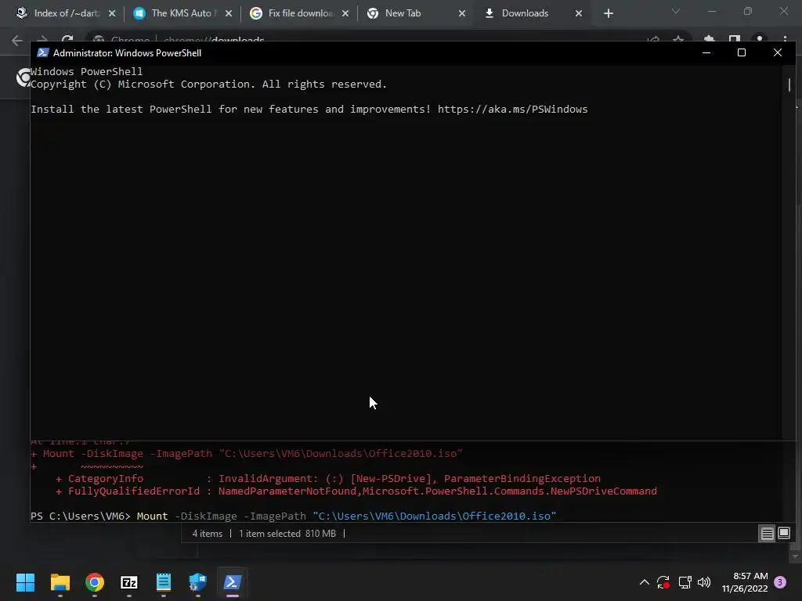Screen dimensions: 802x601
Task: Click the Office2010.iso path in prompt line
Action: (434, 516)
